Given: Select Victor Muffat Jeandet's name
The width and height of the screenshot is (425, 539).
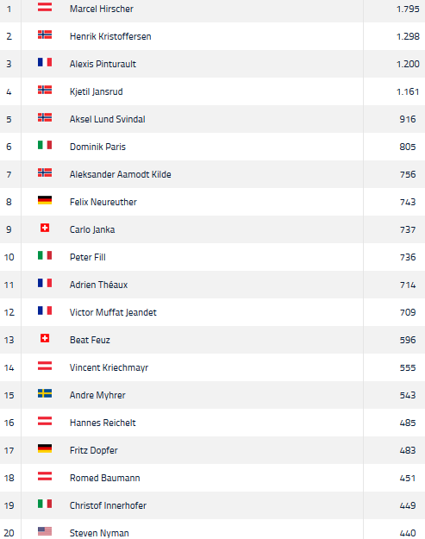Looking at the screenshot, I should (x=113, y=312).
